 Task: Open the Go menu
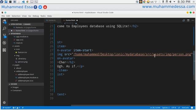(x=30, y=16)
